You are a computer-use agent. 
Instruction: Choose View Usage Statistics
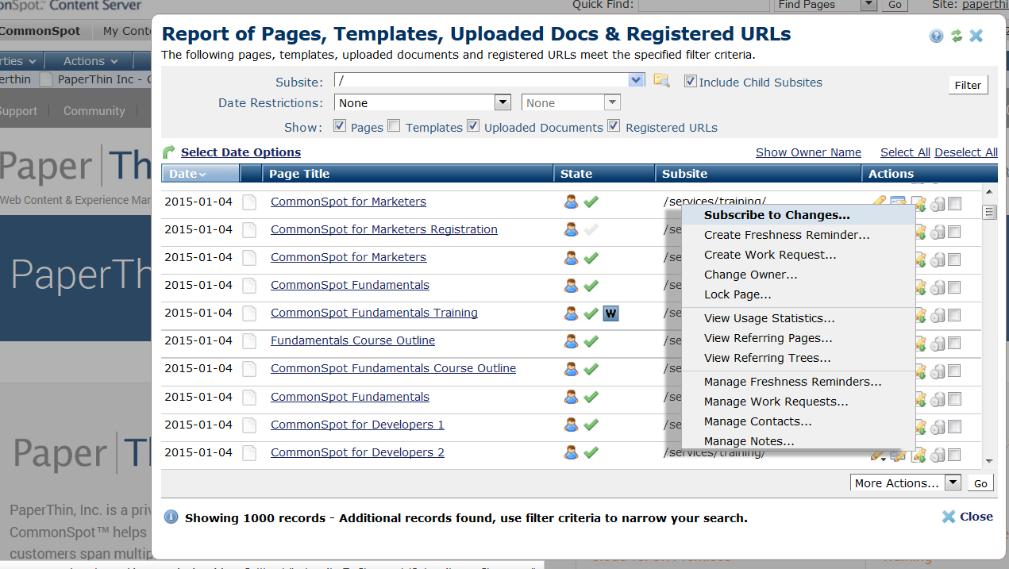pyautogui.click(x=798, y=318)
